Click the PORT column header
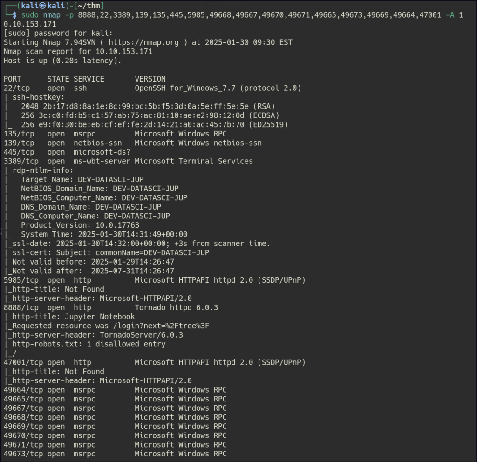 pyautogui.click(x=12, y=79)
